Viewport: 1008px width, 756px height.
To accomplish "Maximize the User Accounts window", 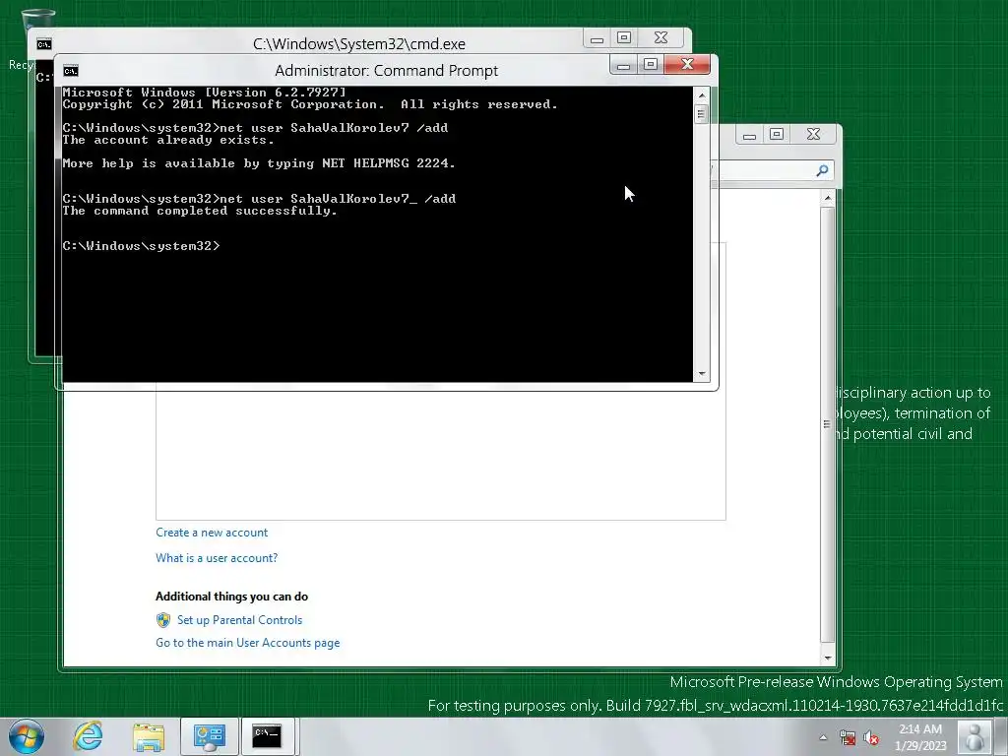I will click(777, 135).
